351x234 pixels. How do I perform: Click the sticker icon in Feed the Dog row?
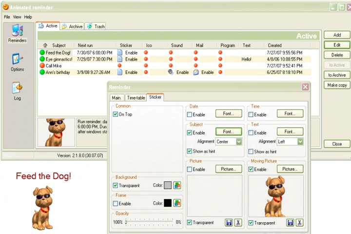pos(120,53)
